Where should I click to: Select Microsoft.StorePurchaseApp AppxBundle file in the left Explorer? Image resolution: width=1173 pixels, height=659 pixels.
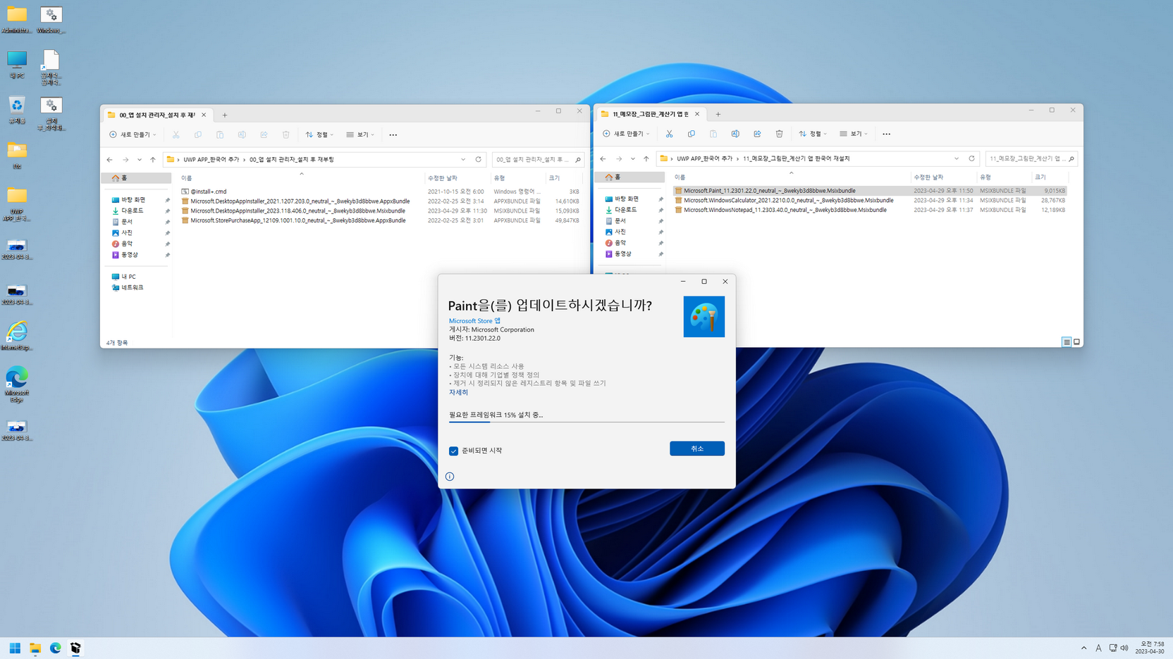381,220
